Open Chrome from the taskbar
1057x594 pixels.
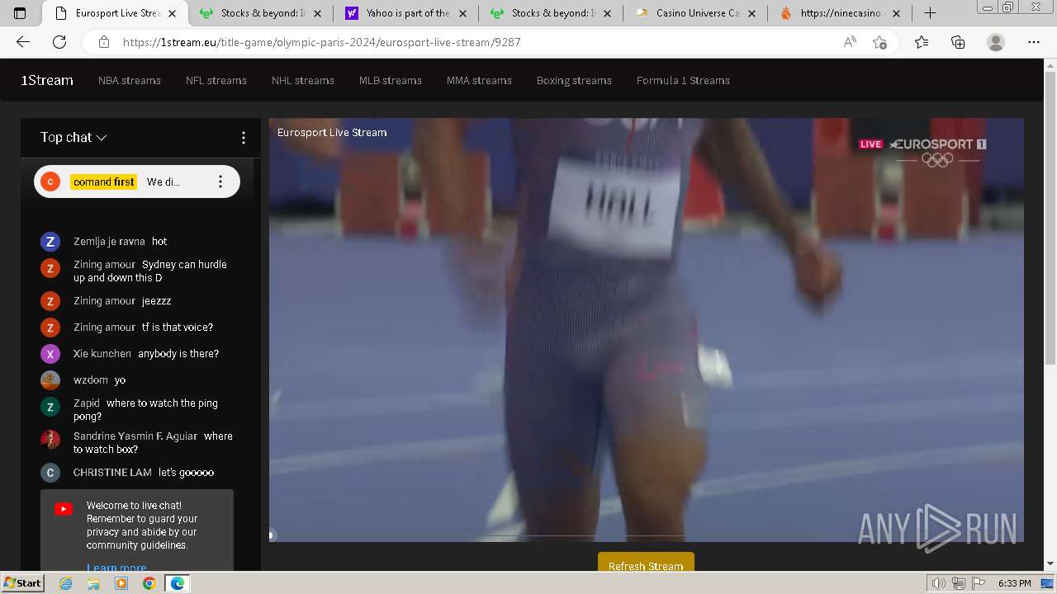click(x=149, y=583)
